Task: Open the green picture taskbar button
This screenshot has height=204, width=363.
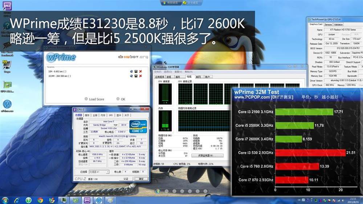Action: click(76, 200)
